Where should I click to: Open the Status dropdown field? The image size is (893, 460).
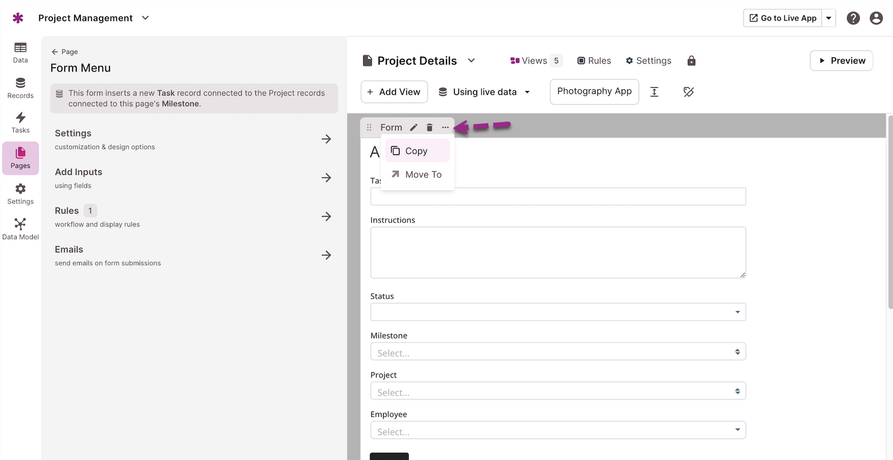point(558,312)
